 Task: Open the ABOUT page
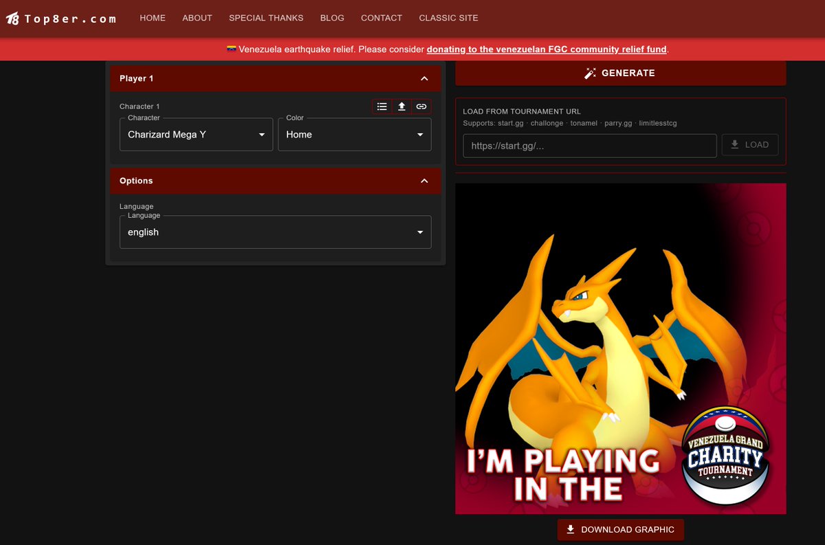(x=197, y=18)
